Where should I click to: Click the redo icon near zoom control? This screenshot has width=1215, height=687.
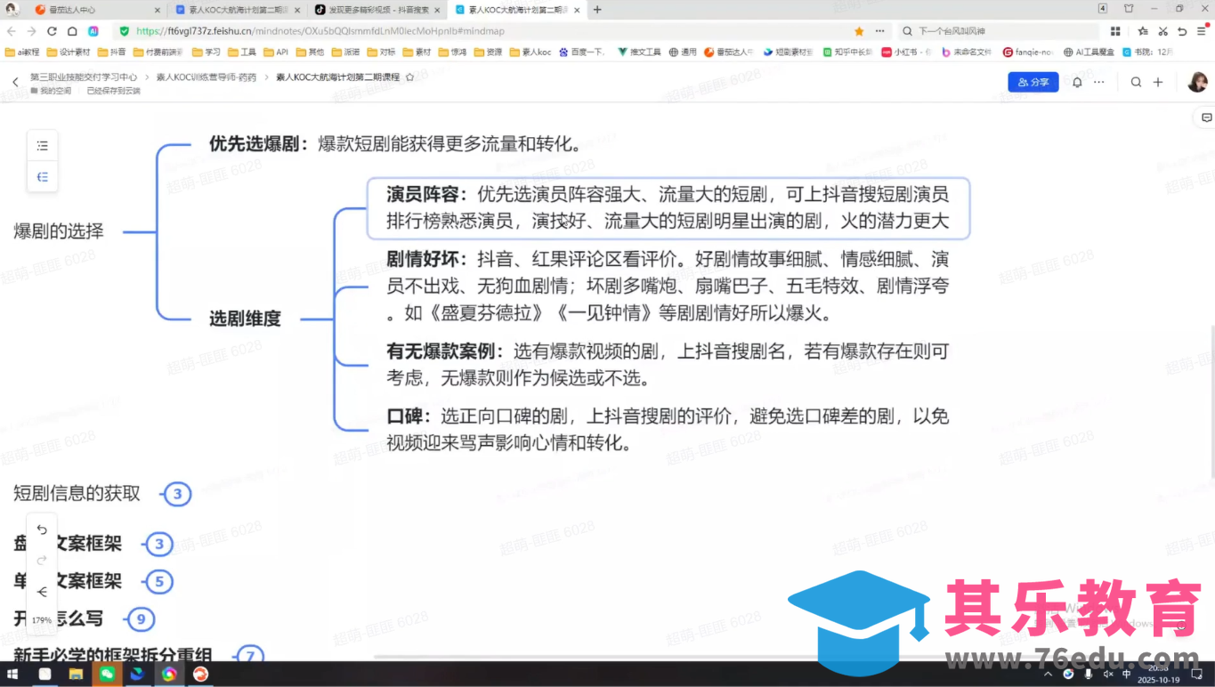pos(41,560)
